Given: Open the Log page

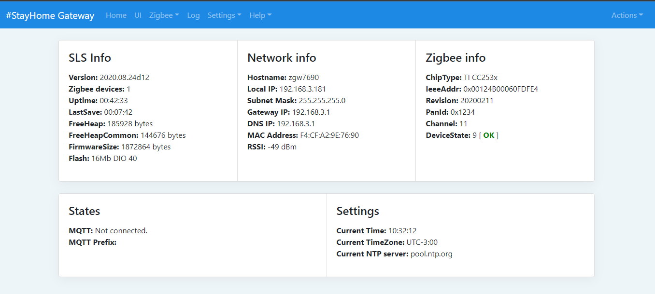Looking at the screenshot, I should tap(193, 15).
